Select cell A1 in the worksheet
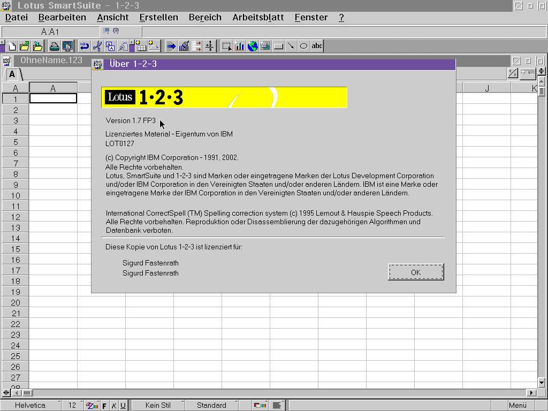This screenshot has width=548, height=411. click(53, 98)
